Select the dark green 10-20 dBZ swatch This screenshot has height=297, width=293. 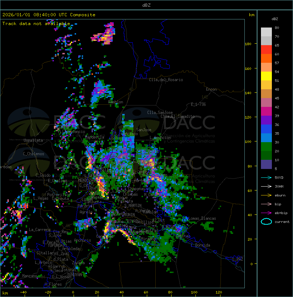266,156
